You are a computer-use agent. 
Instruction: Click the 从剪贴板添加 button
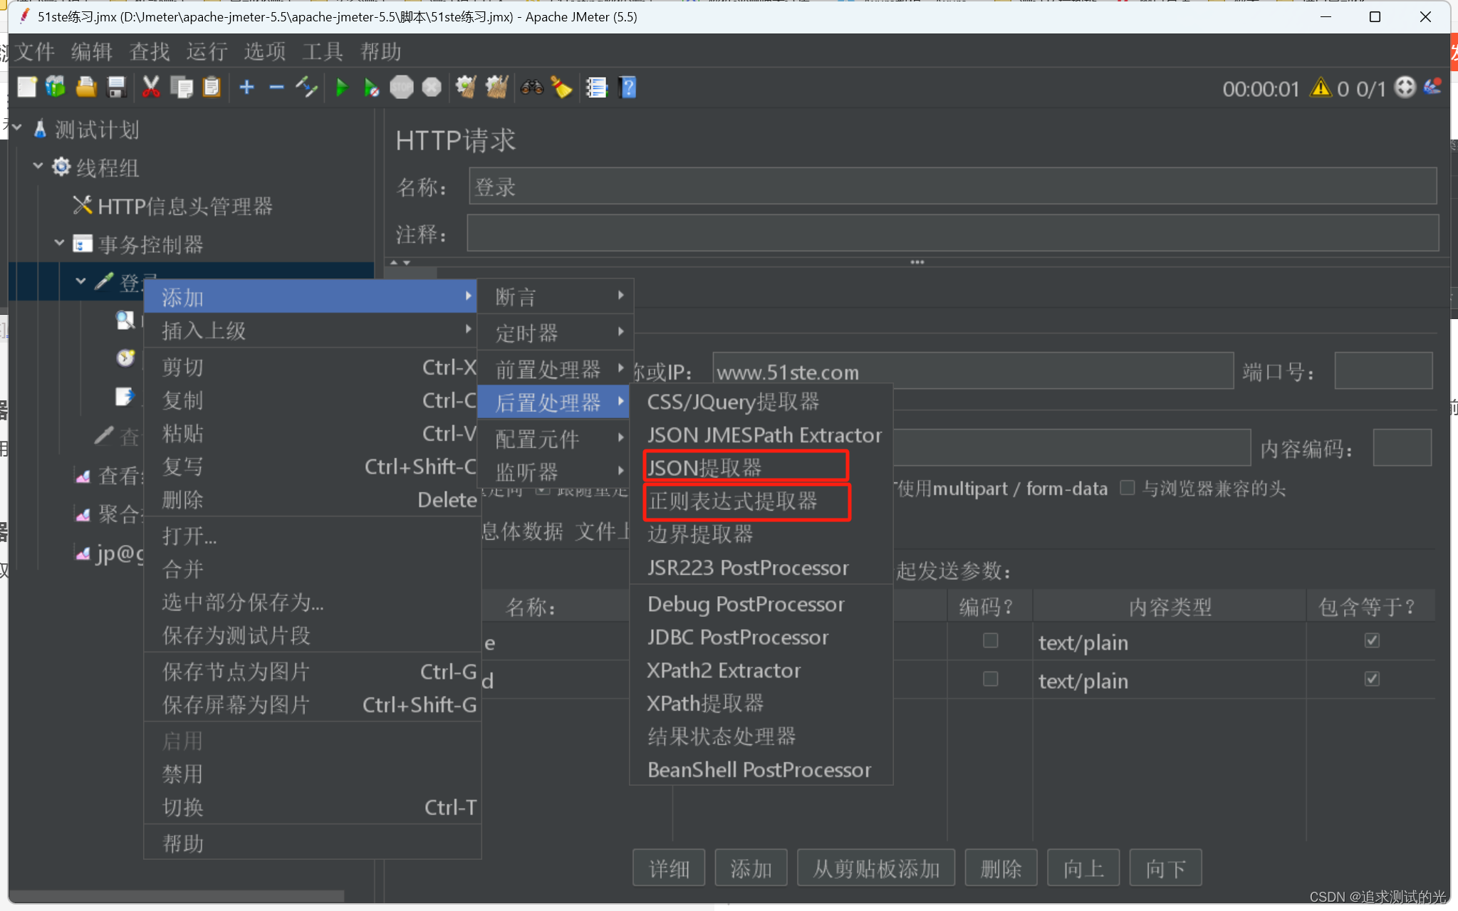click(x=876, y=868)
